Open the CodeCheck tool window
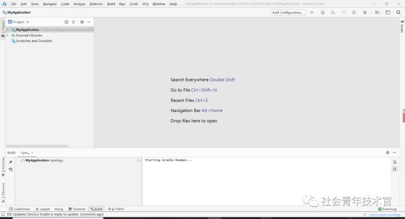Screen dimensions: 405x219 click(x=19, y=209)
